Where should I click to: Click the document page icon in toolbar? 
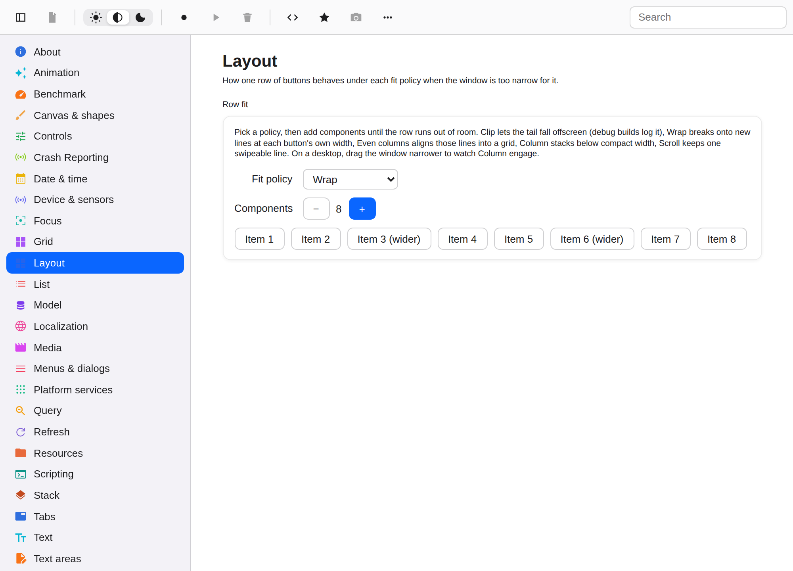[52, 17]
